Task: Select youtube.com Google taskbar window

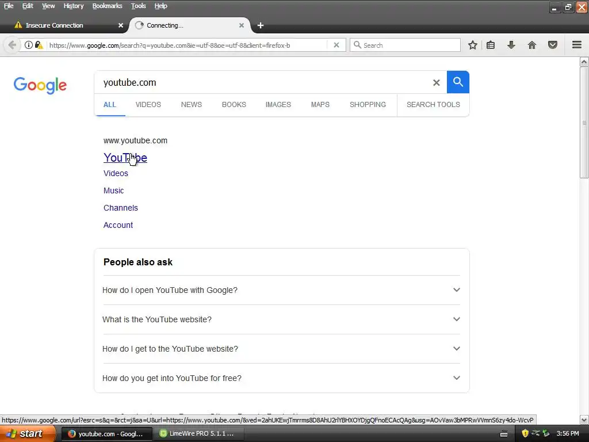Action: pyautogui.click(x=106, y=434)
